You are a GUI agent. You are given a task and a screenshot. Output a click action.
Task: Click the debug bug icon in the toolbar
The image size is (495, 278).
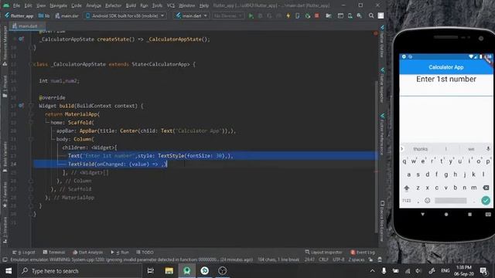pos(260,15)
